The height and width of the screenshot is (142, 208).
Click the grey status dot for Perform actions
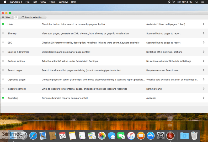[3, 61]
